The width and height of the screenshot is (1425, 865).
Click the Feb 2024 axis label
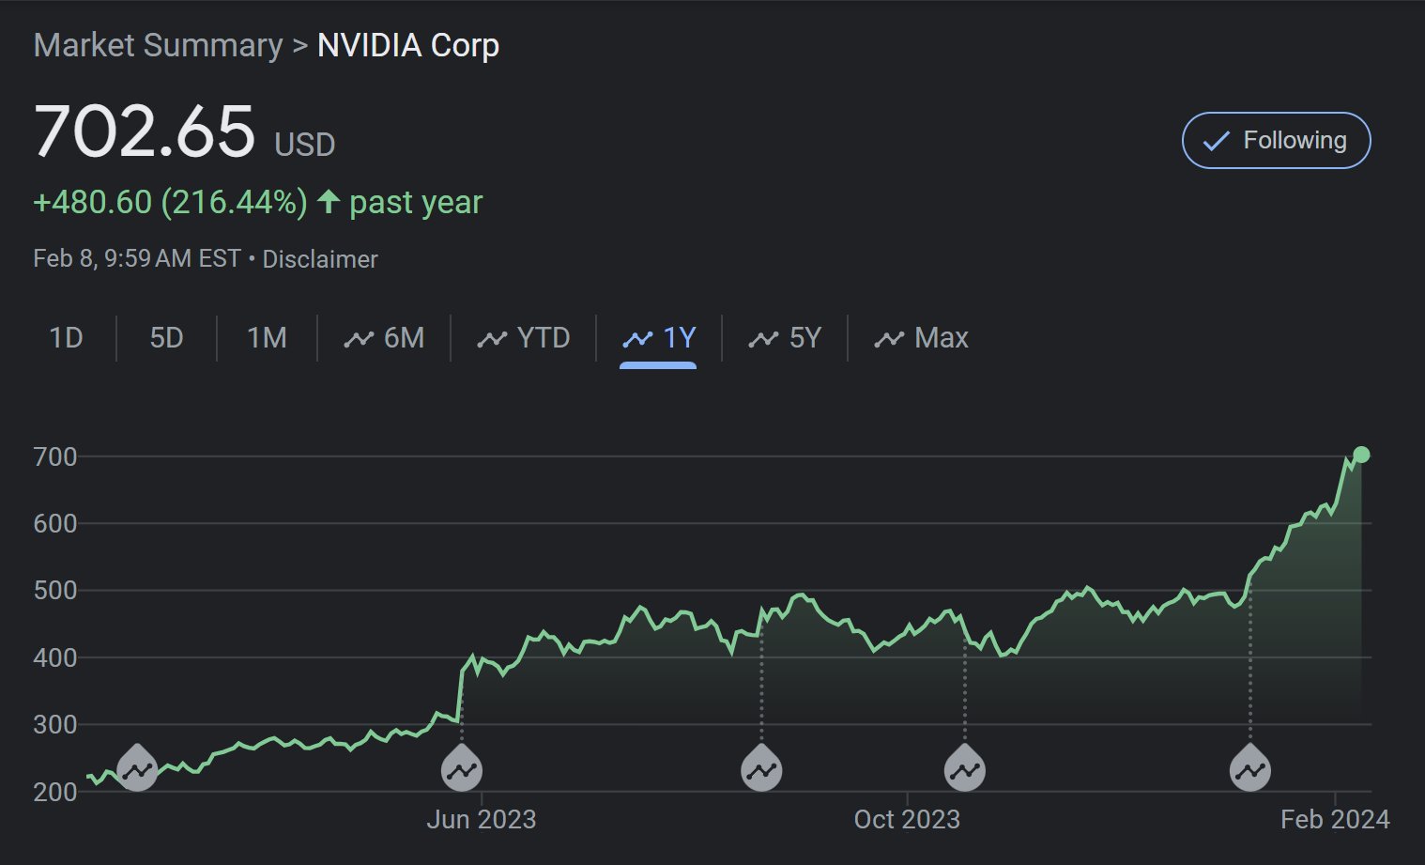[1335, 819]
